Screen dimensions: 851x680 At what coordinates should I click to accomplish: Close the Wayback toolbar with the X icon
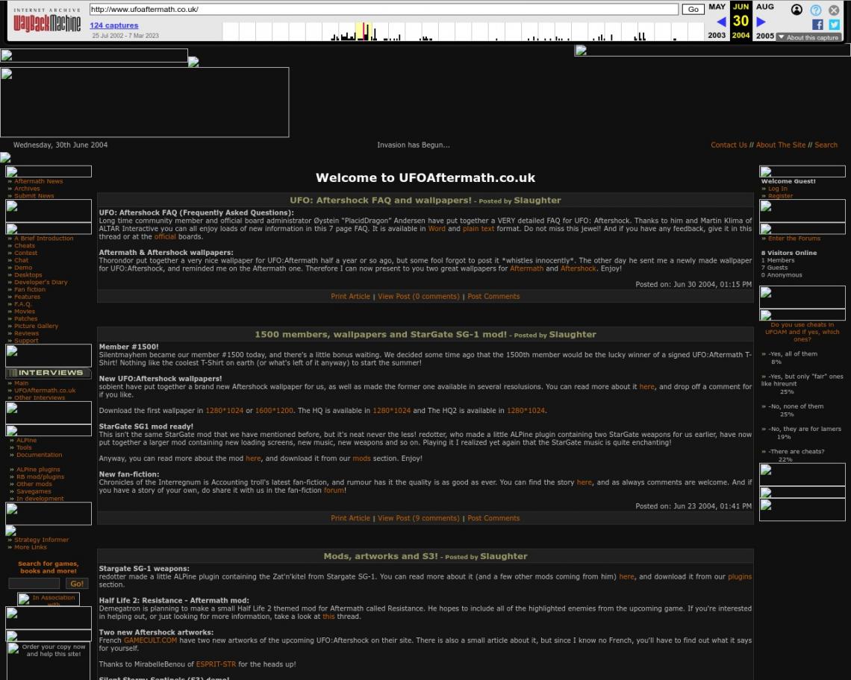coord(834,10)
